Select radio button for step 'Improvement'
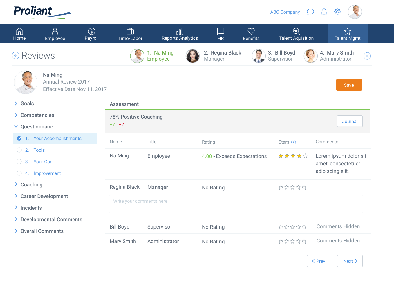Image resolution: width=394 pixels, height=281 pixels. tap(19, 173)
